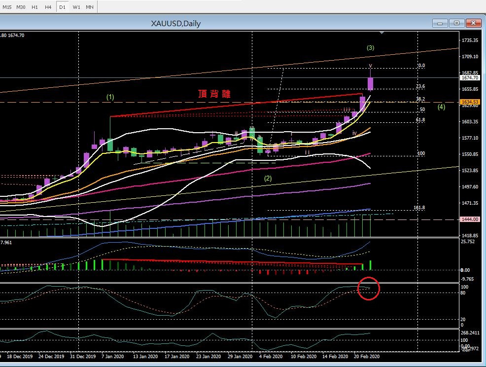The height and width of the screenshot is (367, 486).
Task: Close the XAUUSD Daily chart window
Action: (473, 23)
